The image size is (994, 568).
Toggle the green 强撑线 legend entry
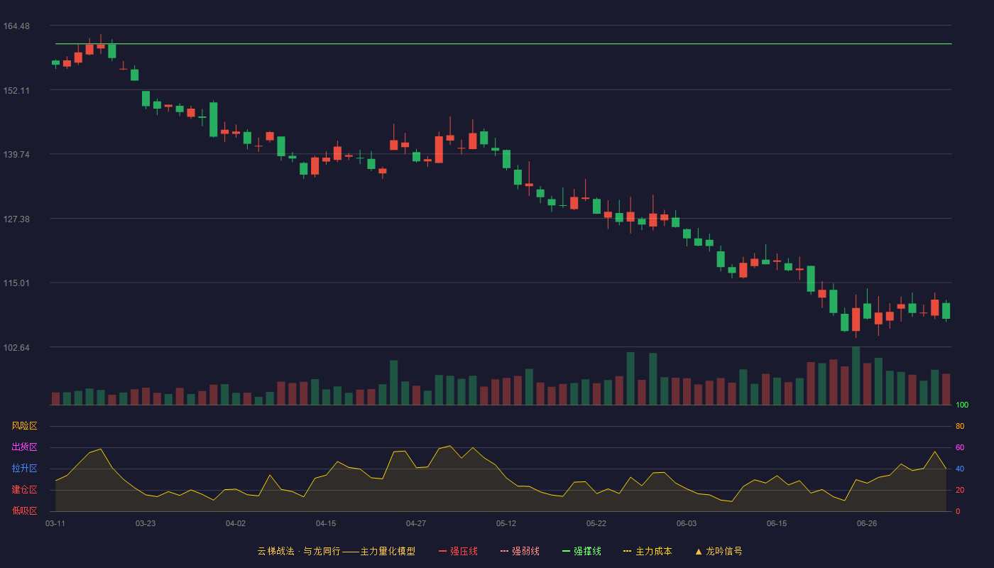tap(581, 551)
